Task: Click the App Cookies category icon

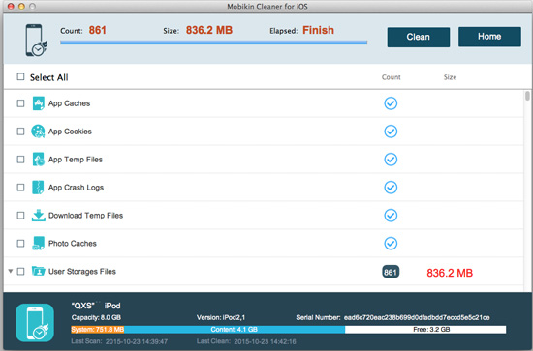Action: click(38, 132)
